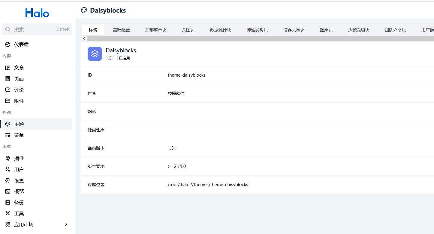The image size is (434, 234).
Task: Click the 概览 terminal icon
Action: coord(8,192)
